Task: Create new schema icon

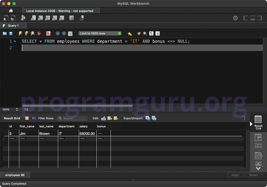Action: (x=33, y=18)
